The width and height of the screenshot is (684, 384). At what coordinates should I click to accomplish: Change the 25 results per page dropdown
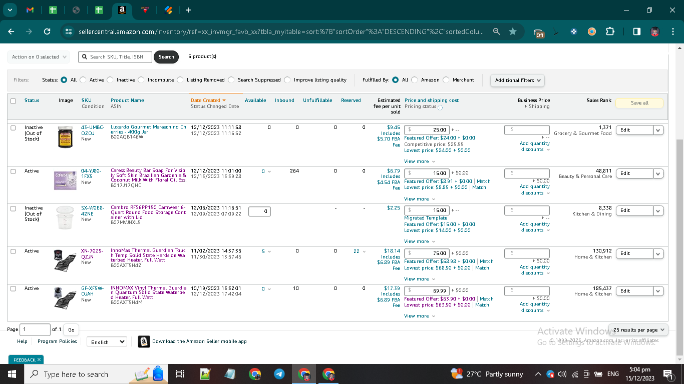click(638, 330)
